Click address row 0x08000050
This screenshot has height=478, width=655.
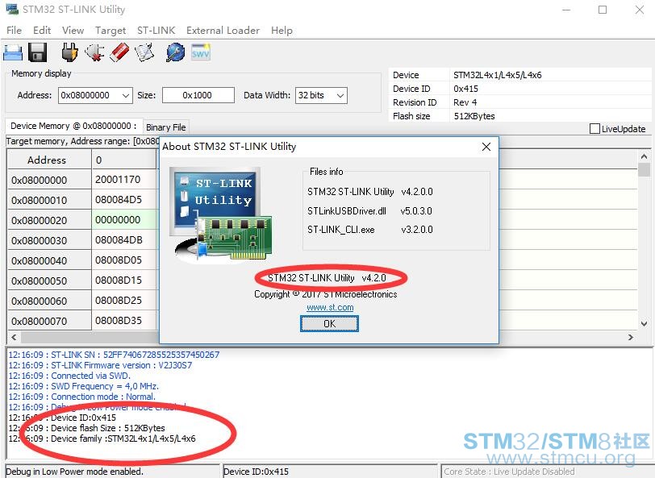pos(49,281)
